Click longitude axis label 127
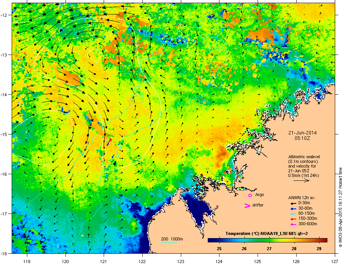 pos(335,261)
